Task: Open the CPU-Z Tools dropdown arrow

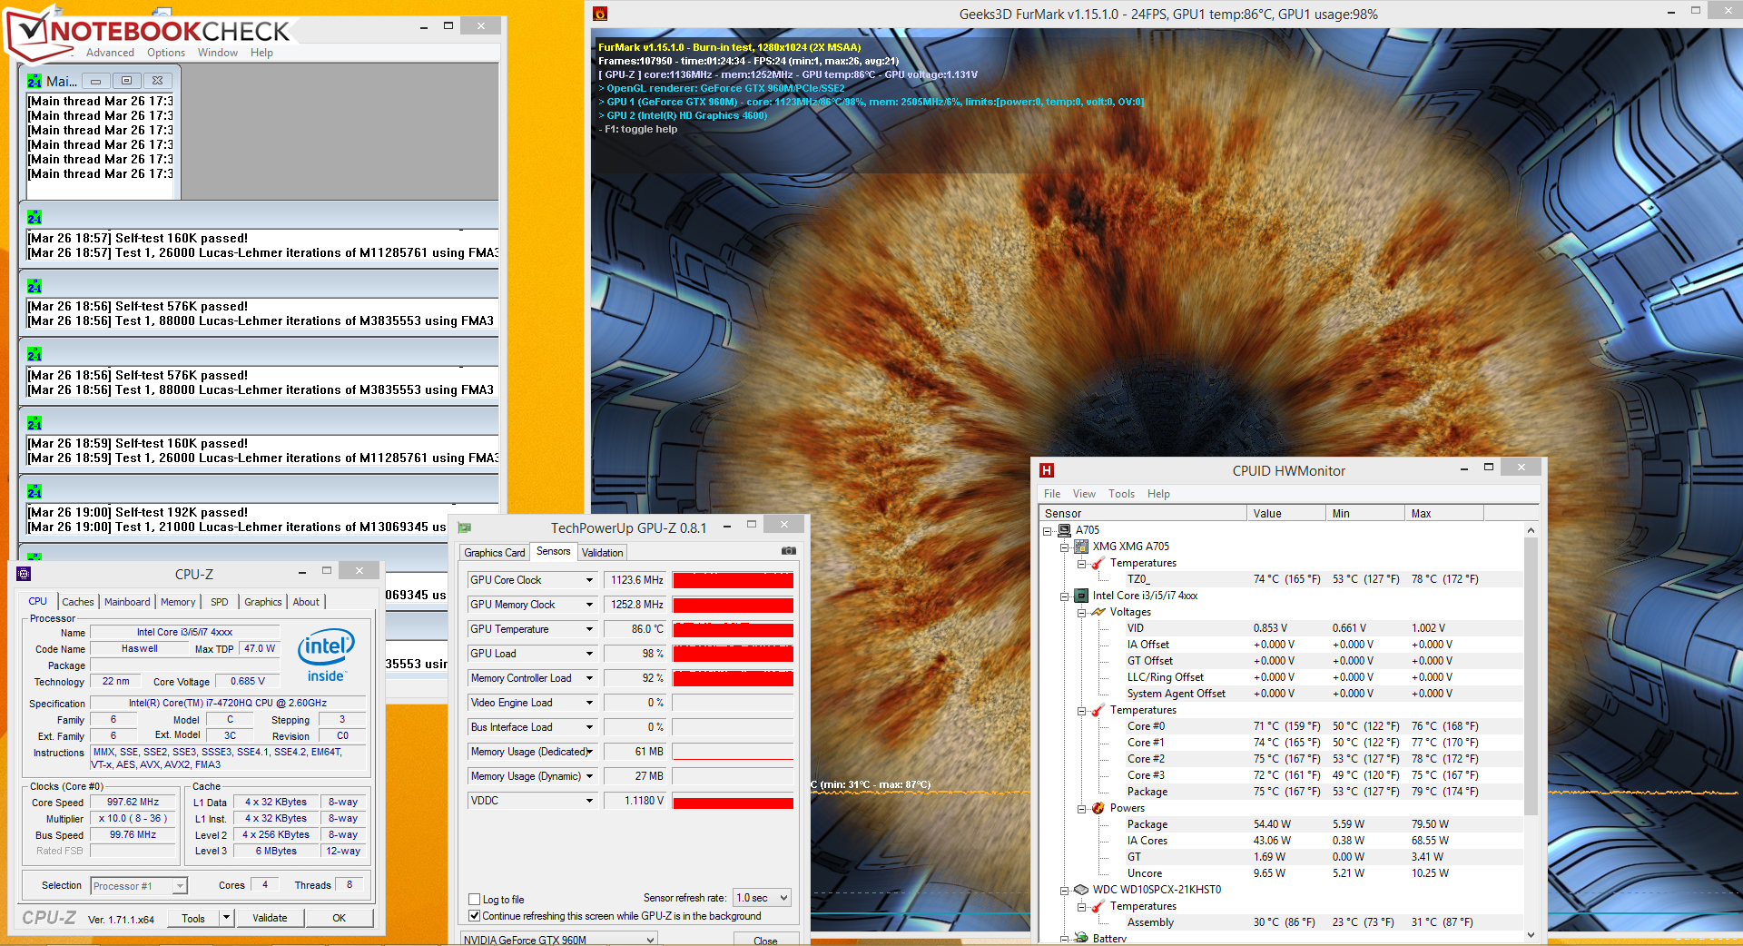Action: pos(226,918)
